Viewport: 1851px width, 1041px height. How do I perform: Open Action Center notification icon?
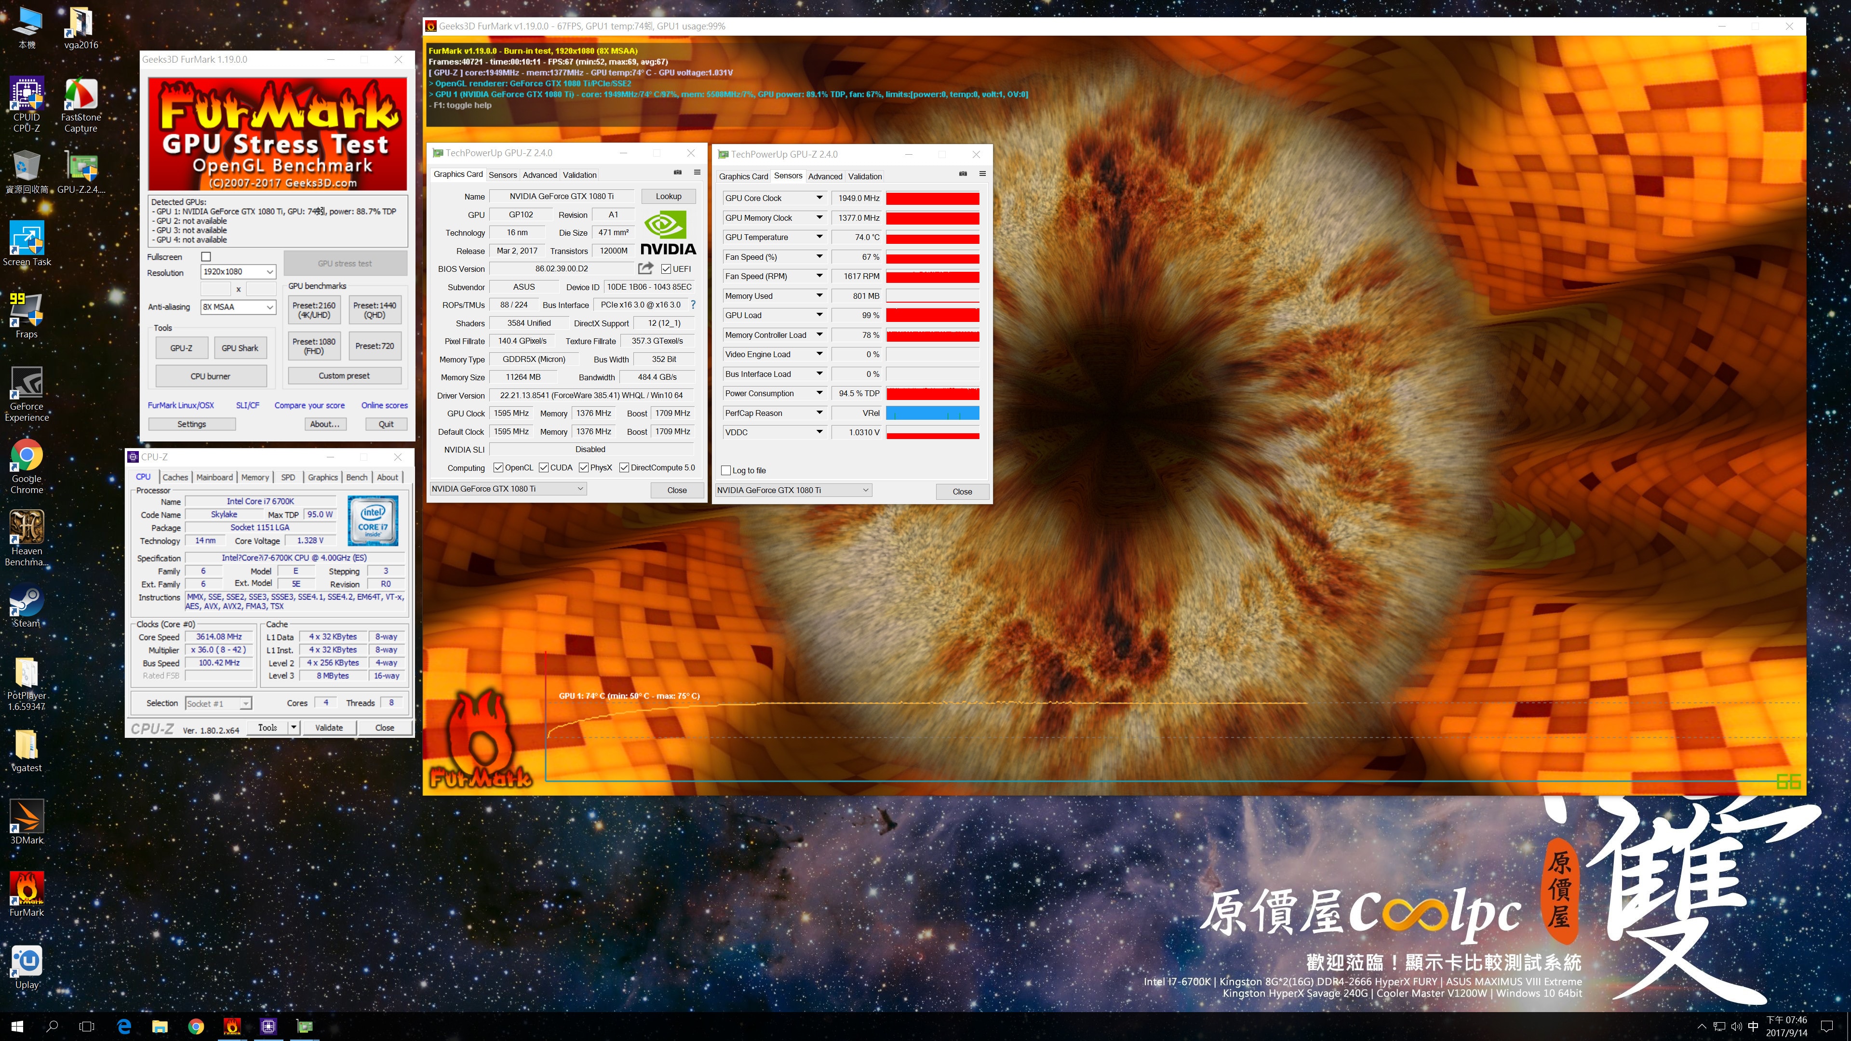point(1826,1027)
